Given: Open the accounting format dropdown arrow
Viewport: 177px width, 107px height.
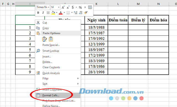Looking at the screenshot, I should [x=76, y=7].
